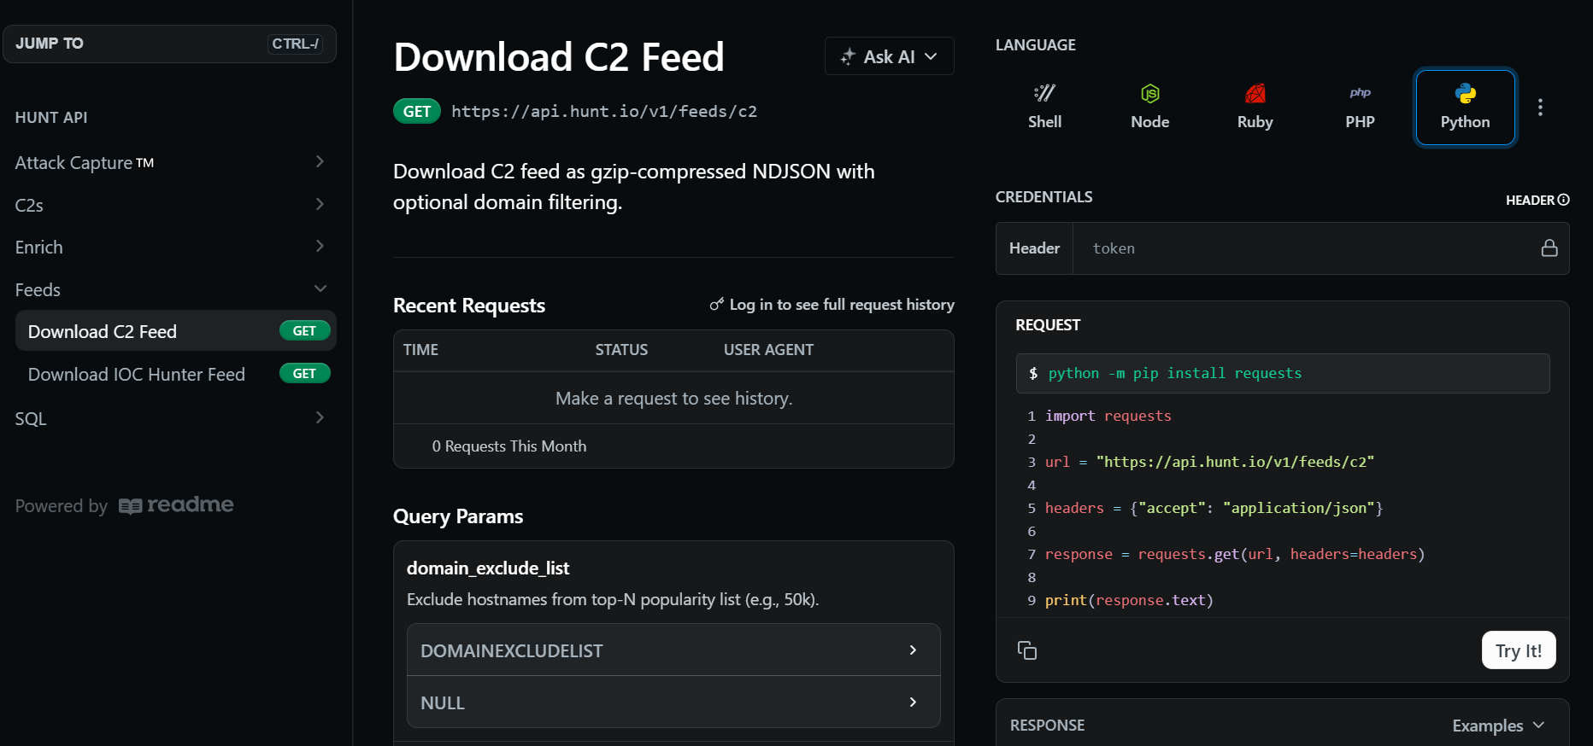The width and height of the screenshot is (1593, 746).
Task: Open the Jump To search box
Action: click(x=169, y=44)
